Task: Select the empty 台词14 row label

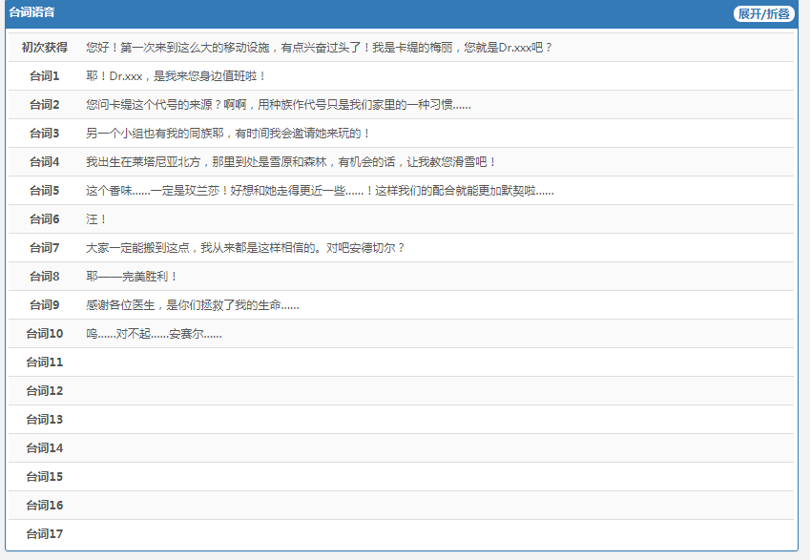Action: (x=45, y=448)
